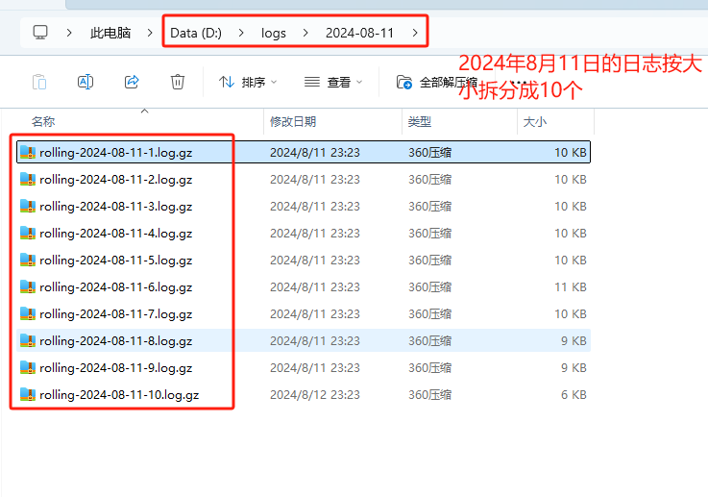Click the 6 KB size of rolling-2024-08-11-10.log.gz

click(x=574, y=394)
